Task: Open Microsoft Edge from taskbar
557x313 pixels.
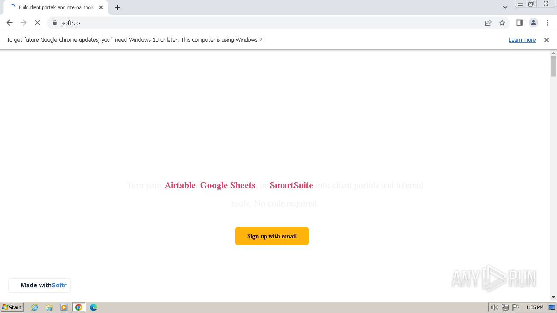Action: click(94, 307)
